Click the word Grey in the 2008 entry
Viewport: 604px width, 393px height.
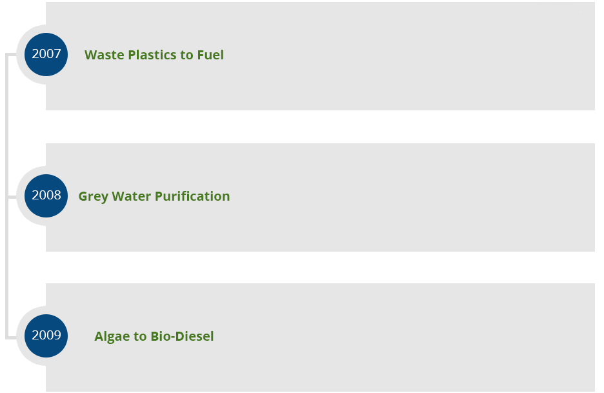[x=93, y=197]
